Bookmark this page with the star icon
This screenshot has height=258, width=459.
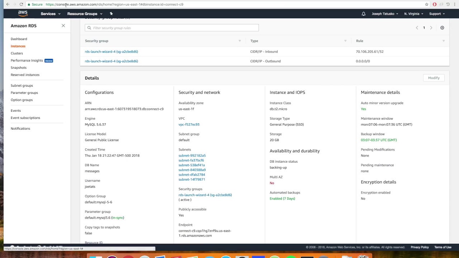(427, 4)
